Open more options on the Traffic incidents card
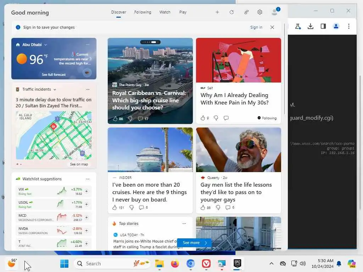 [88, 89]
